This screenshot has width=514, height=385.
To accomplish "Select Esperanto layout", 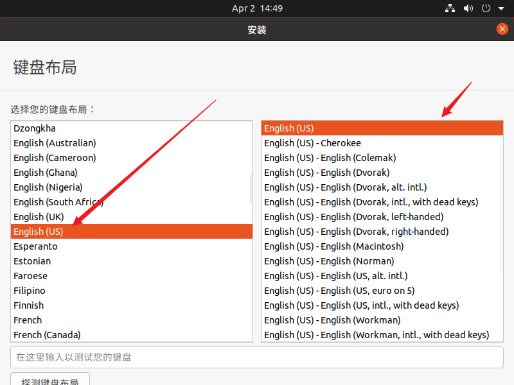I will 132,246.
